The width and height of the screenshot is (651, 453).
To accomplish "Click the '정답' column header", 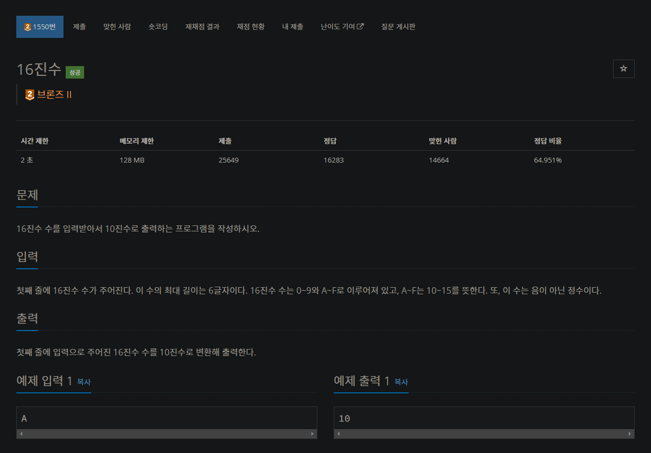I will coord(330,141).
